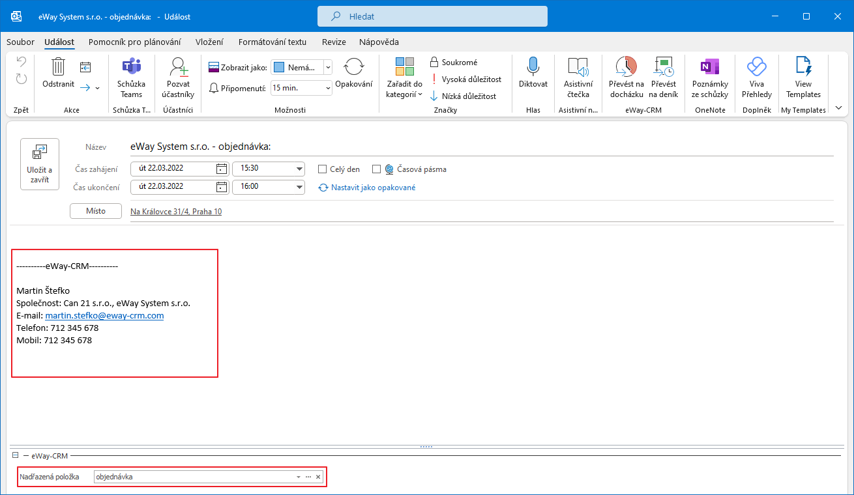Click Uložit a zavřít button
Viewport: 854px width, 495px height.
40,164
